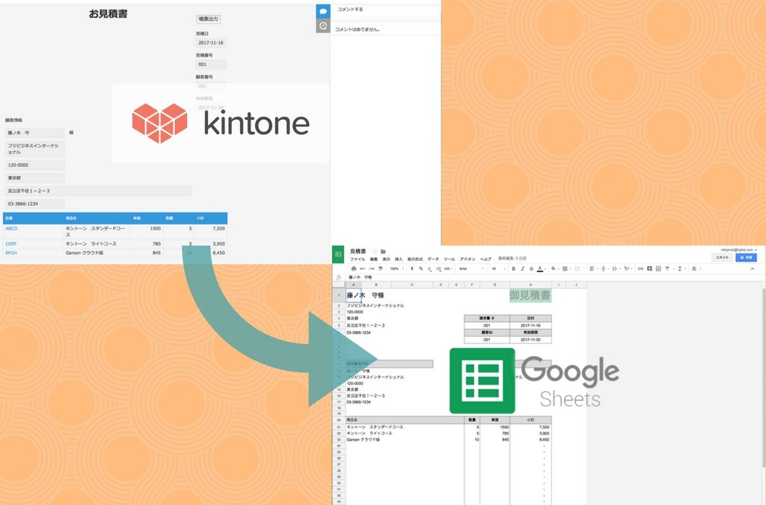Screen dimensions: 766x505
Task: Click the 帳票出力 button
Action: tap(208, 19)
